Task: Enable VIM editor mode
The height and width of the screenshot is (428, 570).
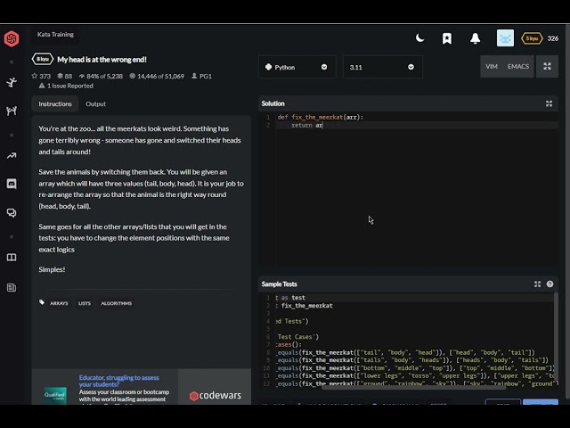Action: (x=491, y=67)
